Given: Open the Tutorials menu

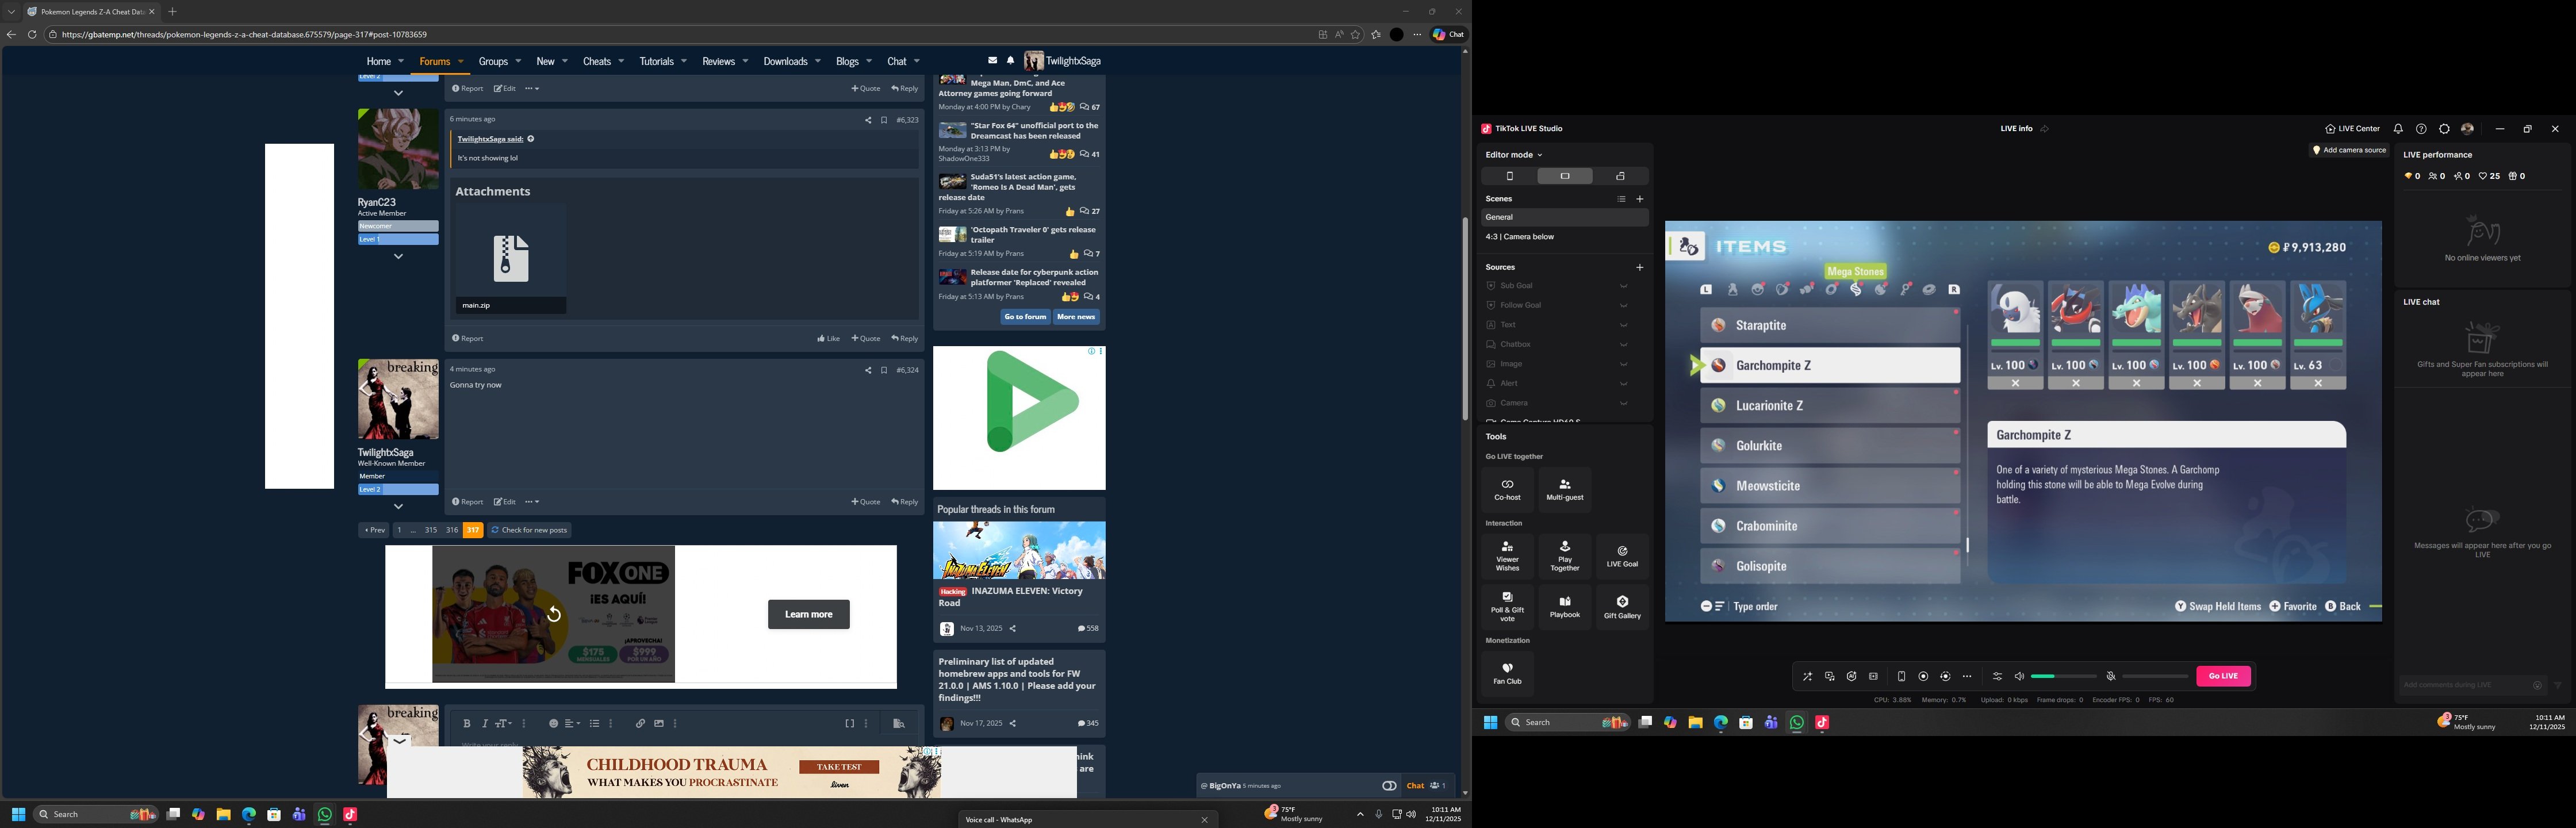Looking at the screenshot, I should (656, 61).
